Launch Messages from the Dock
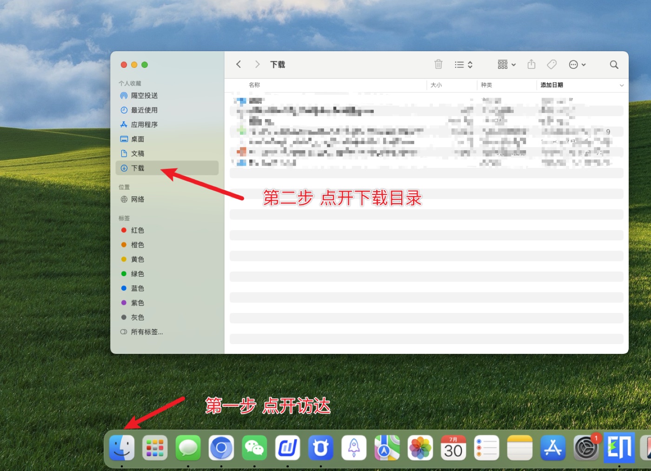 coord(188,448)
